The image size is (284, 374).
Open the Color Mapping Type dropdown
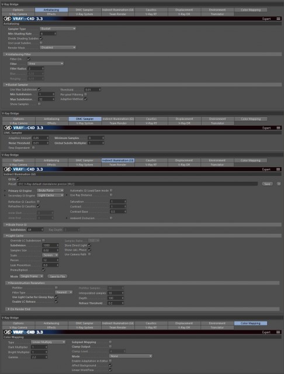pos(48,342)
